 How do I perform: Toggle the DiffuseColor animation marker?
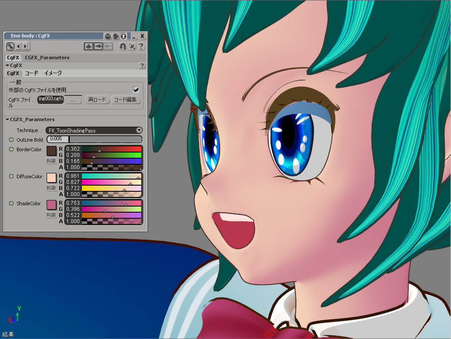12,176
